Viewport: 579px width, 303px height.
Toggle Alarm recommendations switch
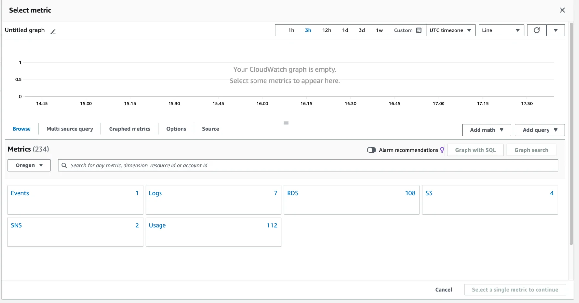coord(371,150)
